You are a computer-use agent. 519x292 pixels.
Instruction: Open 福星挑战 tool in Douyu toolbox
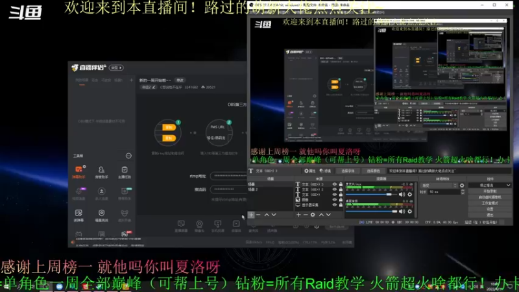(x=101, y=215)
